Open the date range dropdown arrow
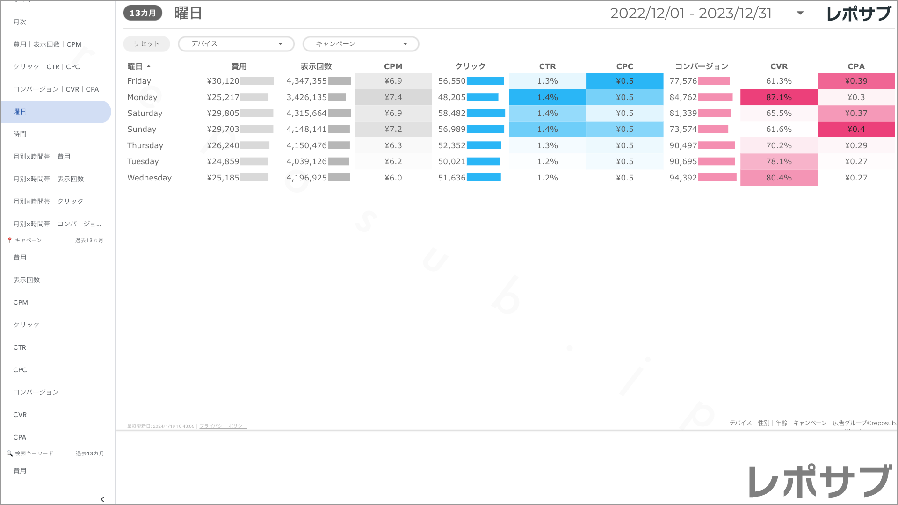Screen dimensions: 898x505 800,13
